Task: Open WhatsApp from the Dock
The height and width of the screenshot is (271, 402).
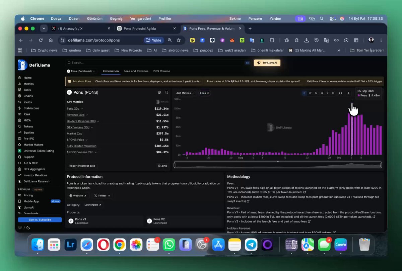Action: [x=169, y=245]
